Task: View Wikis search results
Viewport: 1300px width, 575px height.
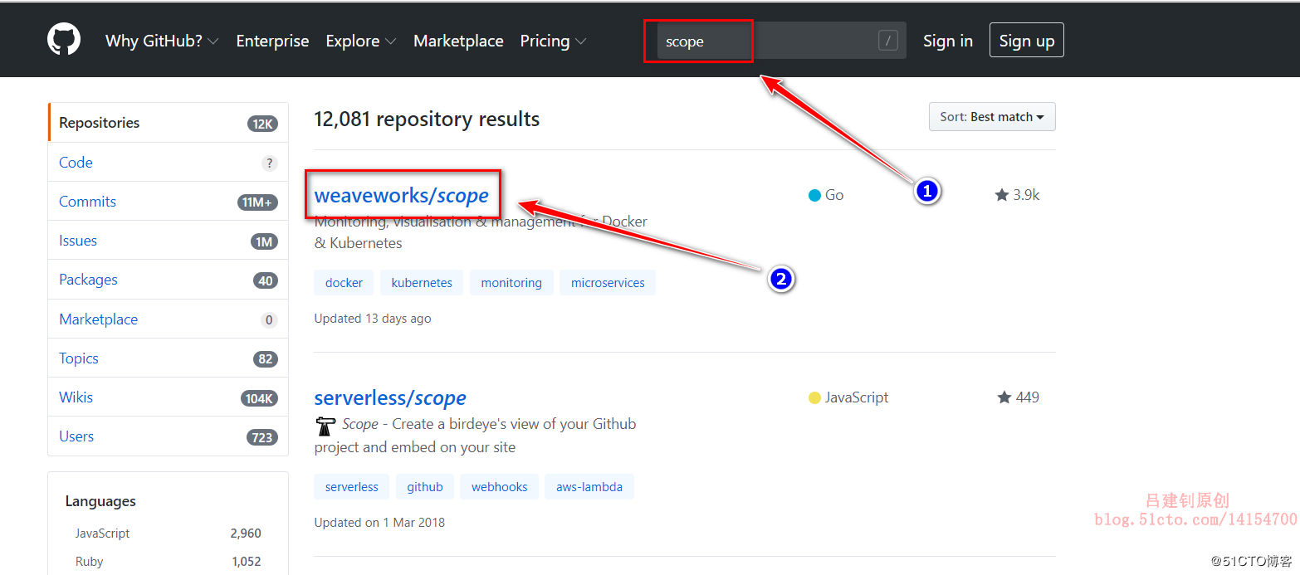Action: coord(169,397)
